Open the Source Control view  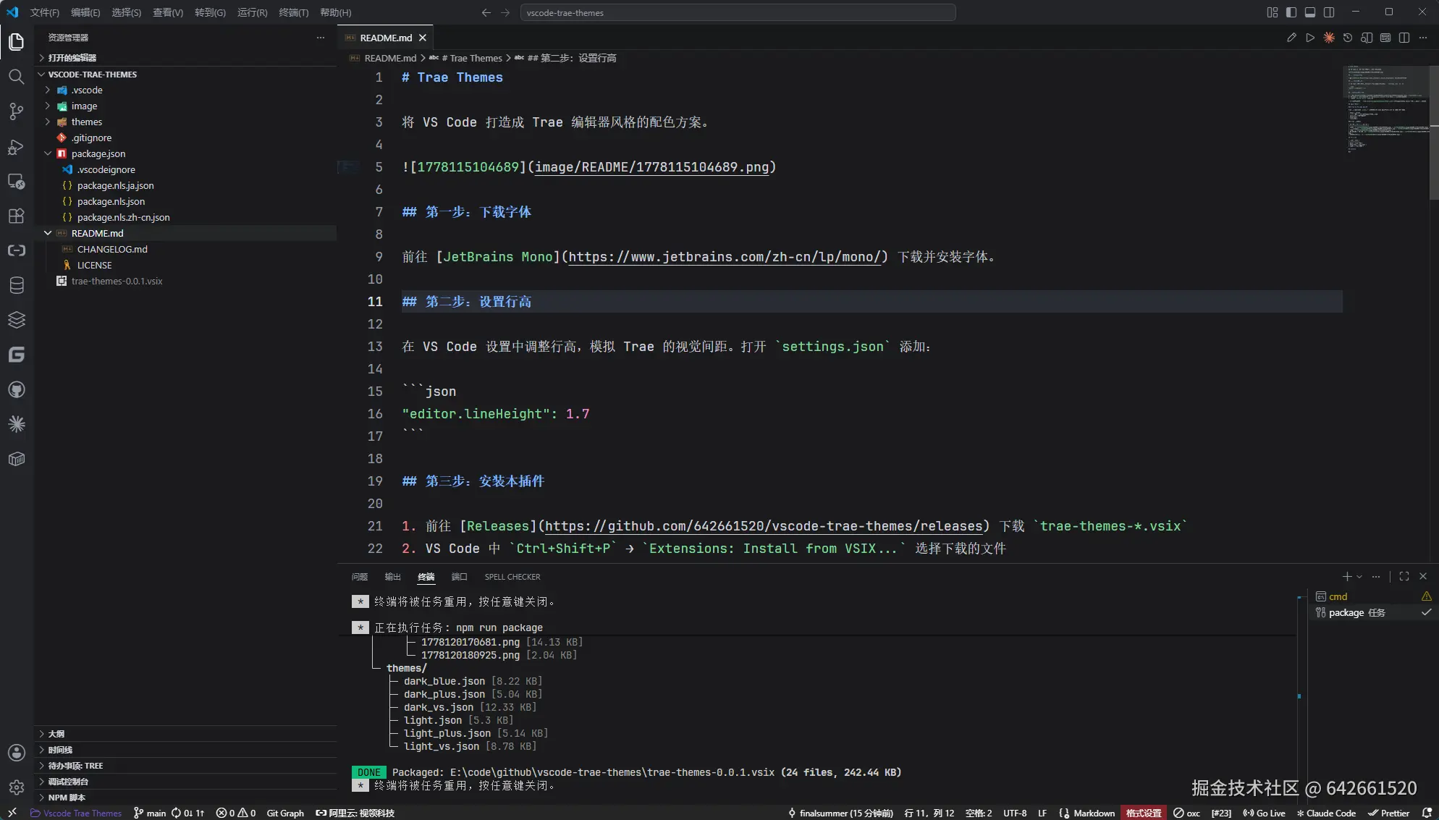17,111
